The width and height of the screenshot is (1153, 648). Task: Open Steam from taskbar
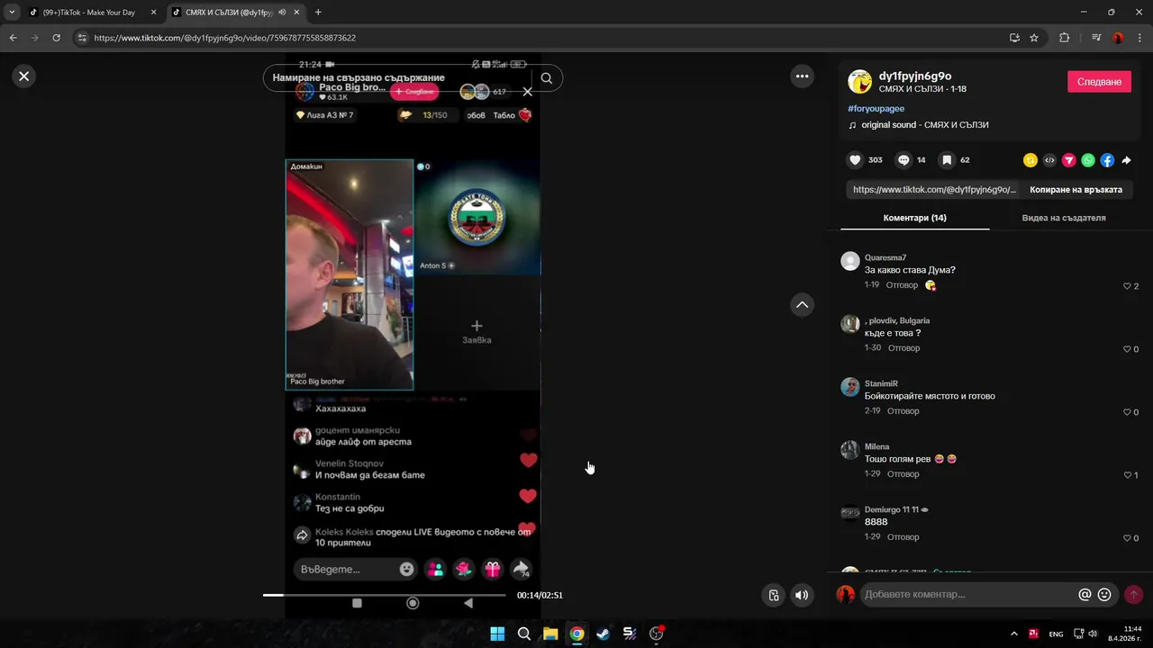[603, 634]
